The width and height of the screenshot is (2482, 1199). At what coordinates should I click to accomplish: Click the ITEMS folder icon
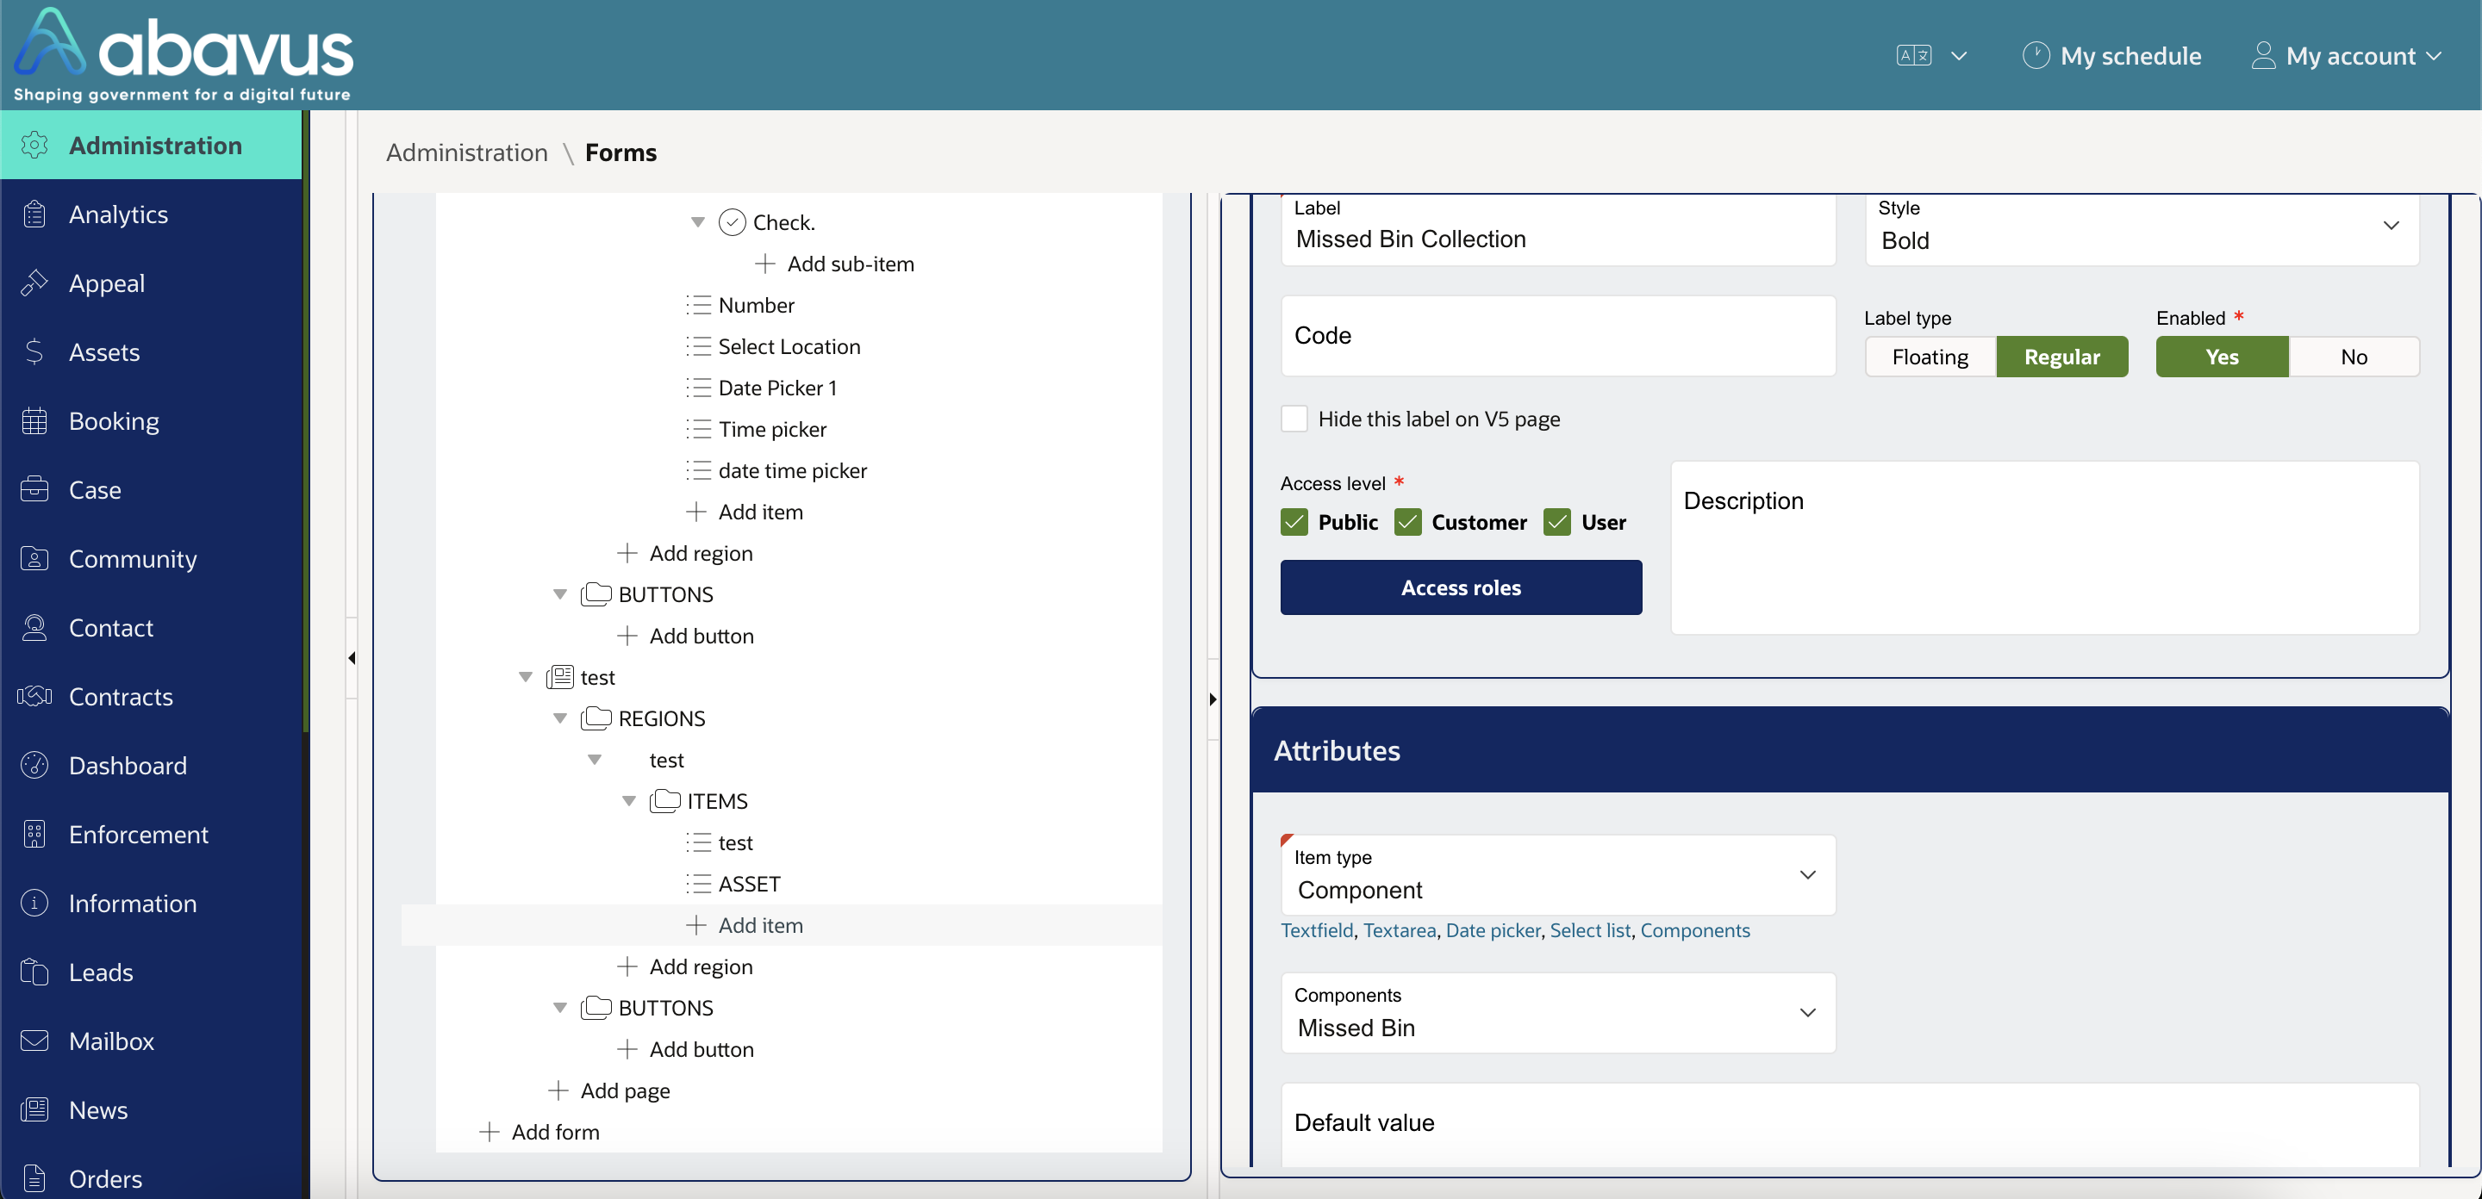[x=664, y=800]
